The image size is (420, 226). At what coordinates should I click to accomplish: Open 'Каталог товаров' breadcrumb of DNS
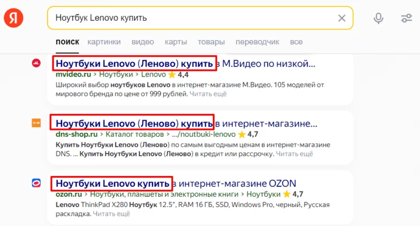click(x=135, y=135)
